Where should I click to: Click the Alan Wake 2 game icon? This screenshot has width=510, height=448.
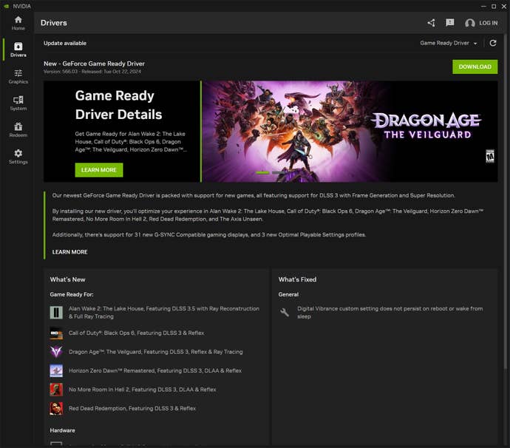56,312
